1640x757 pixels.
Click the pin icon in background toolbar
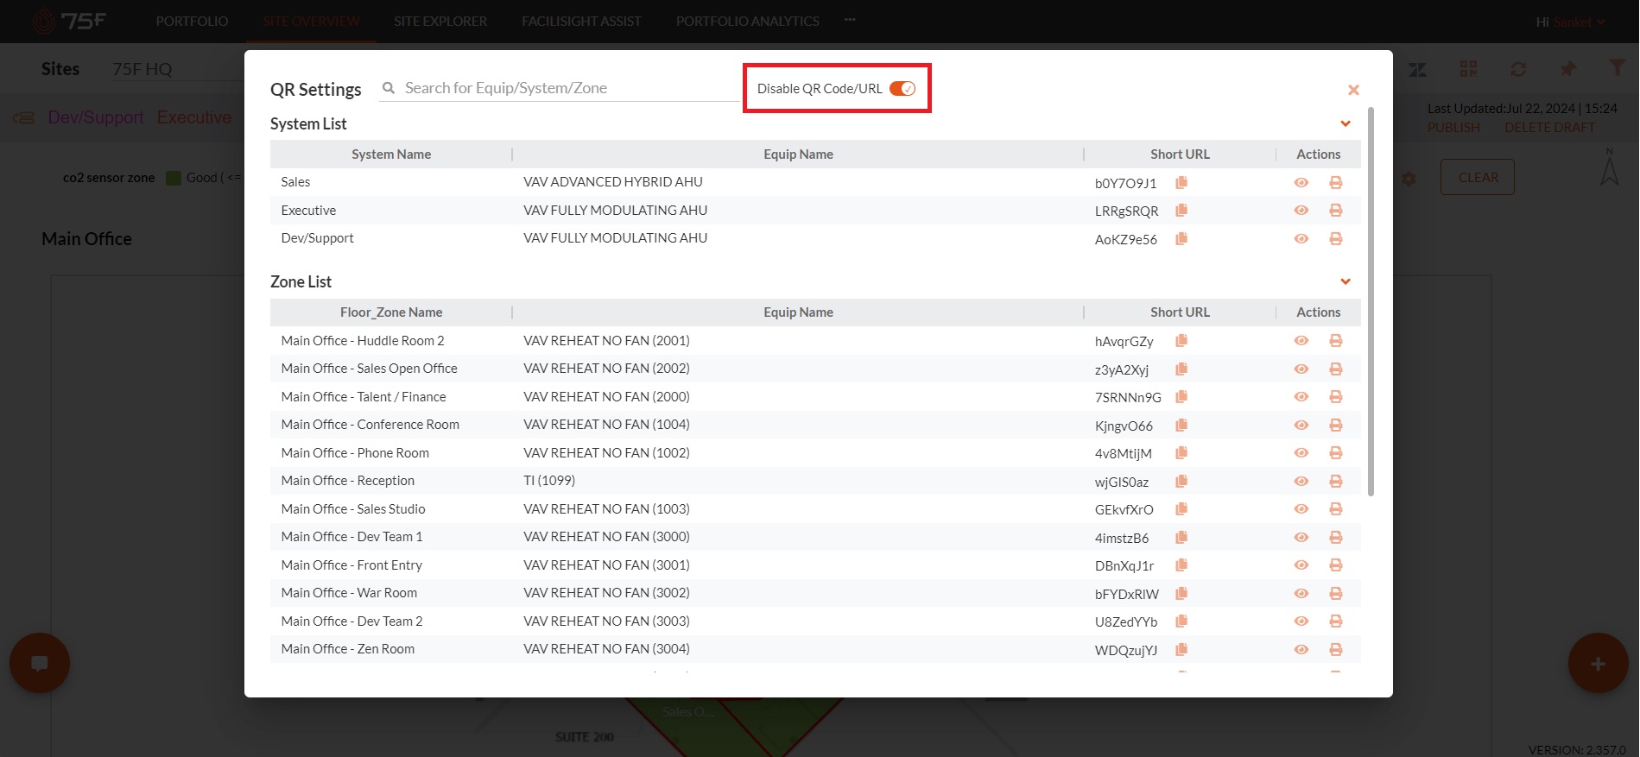tap(1568, 68)
